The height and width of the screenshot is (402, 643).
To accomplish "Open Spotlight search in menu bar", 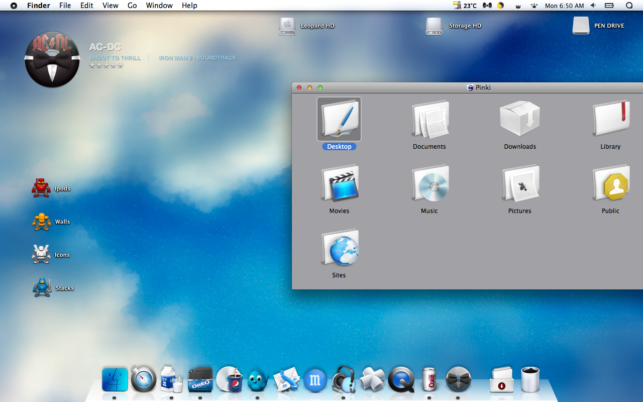I will click(629, 6).
